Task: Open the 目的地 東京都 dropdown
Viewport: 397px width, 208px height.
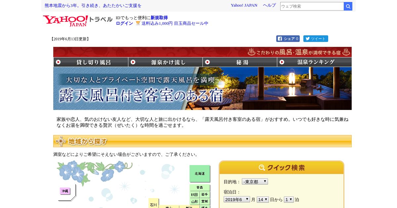Action: (x=255, y=182)
